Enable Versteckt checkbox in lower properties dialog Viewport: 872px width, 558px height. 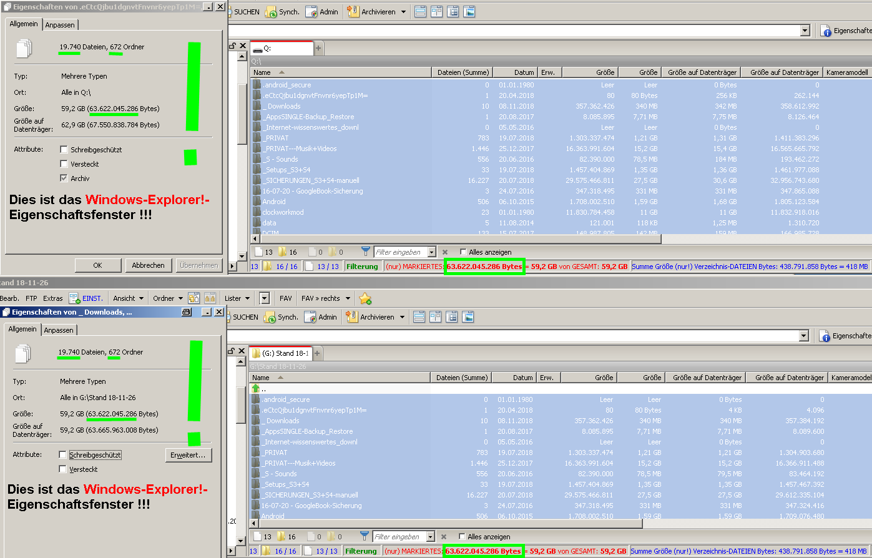[62, 469]
